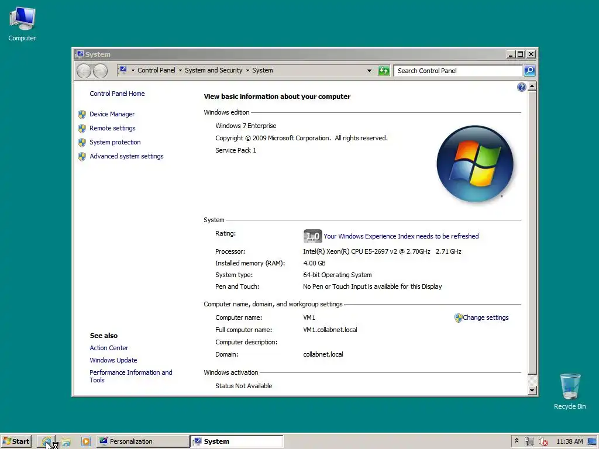Click the System taskbar button
This screenshot has width=599, height=449.
click(x=237, y=441)
